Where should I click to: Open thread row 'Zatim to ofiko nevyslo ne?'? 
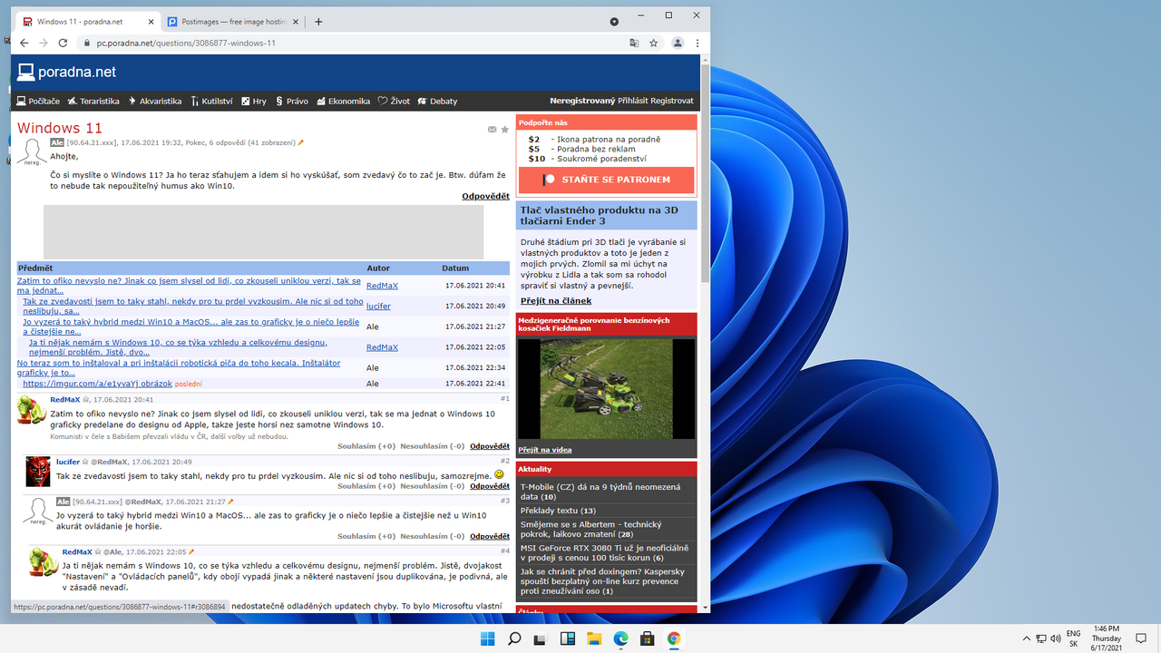click(189, 286)
